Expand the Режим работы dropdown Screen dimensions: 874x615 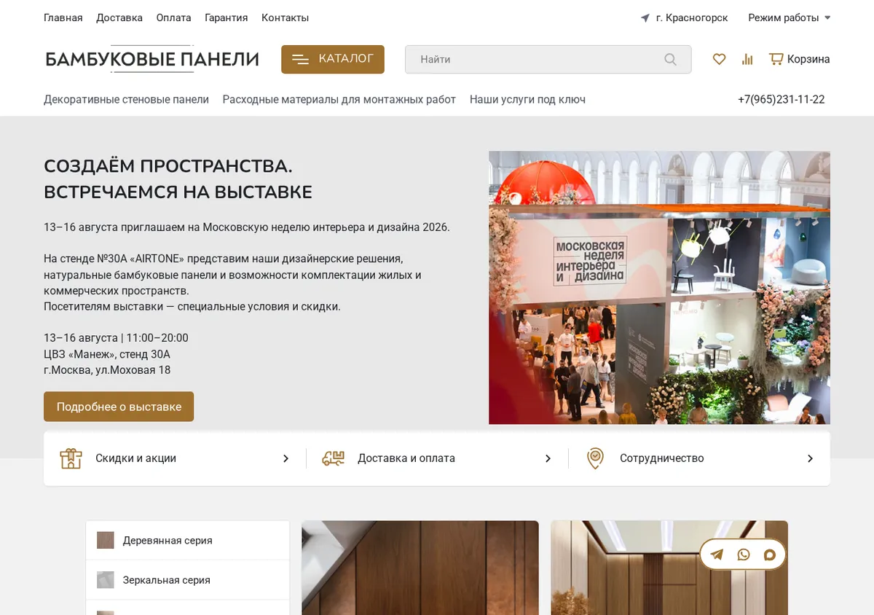[x=790, y=17]
